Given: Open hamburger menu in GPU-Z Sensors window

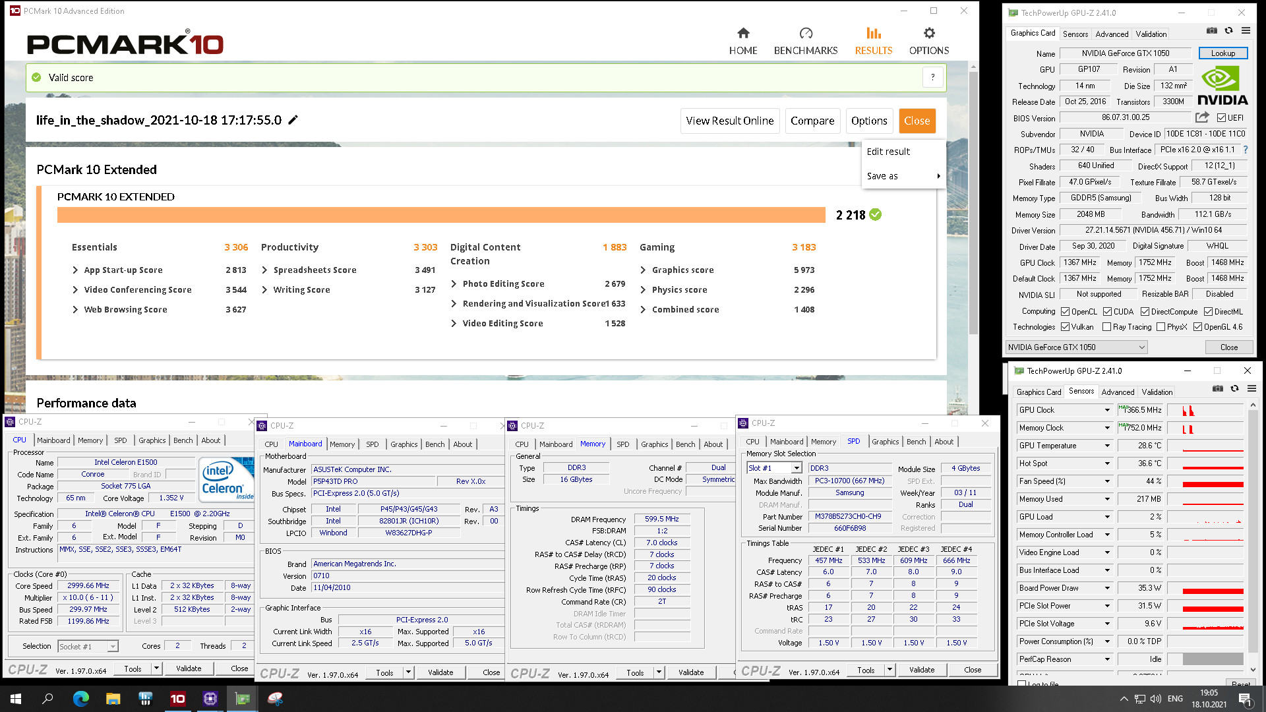Looking at the screenshot, I should (1251, 389).
